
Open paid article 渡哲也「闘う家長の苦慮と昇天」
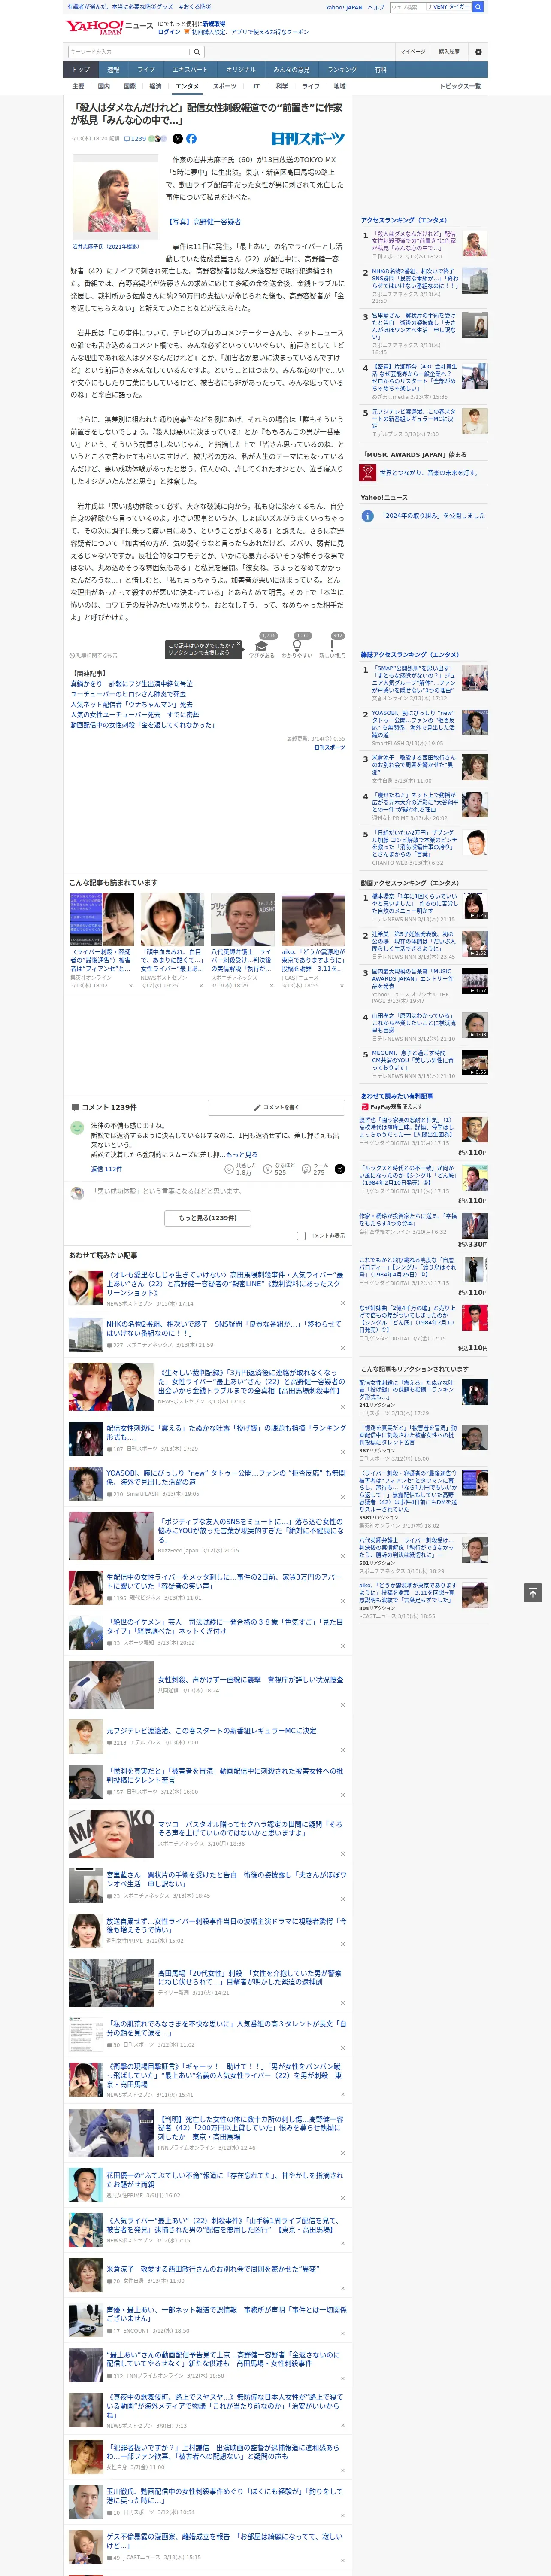coord(407,1127)
